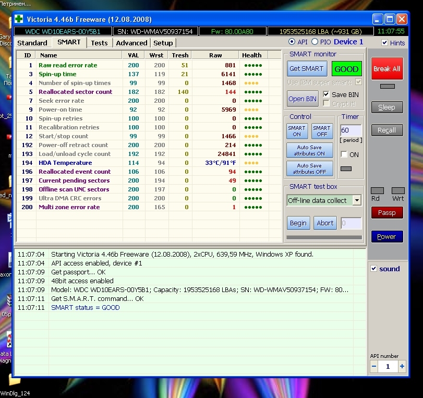Sort the table by the Raw column header
Viewport: 423px width, 398px height.
pyautogui.click(x=215, y=55)
